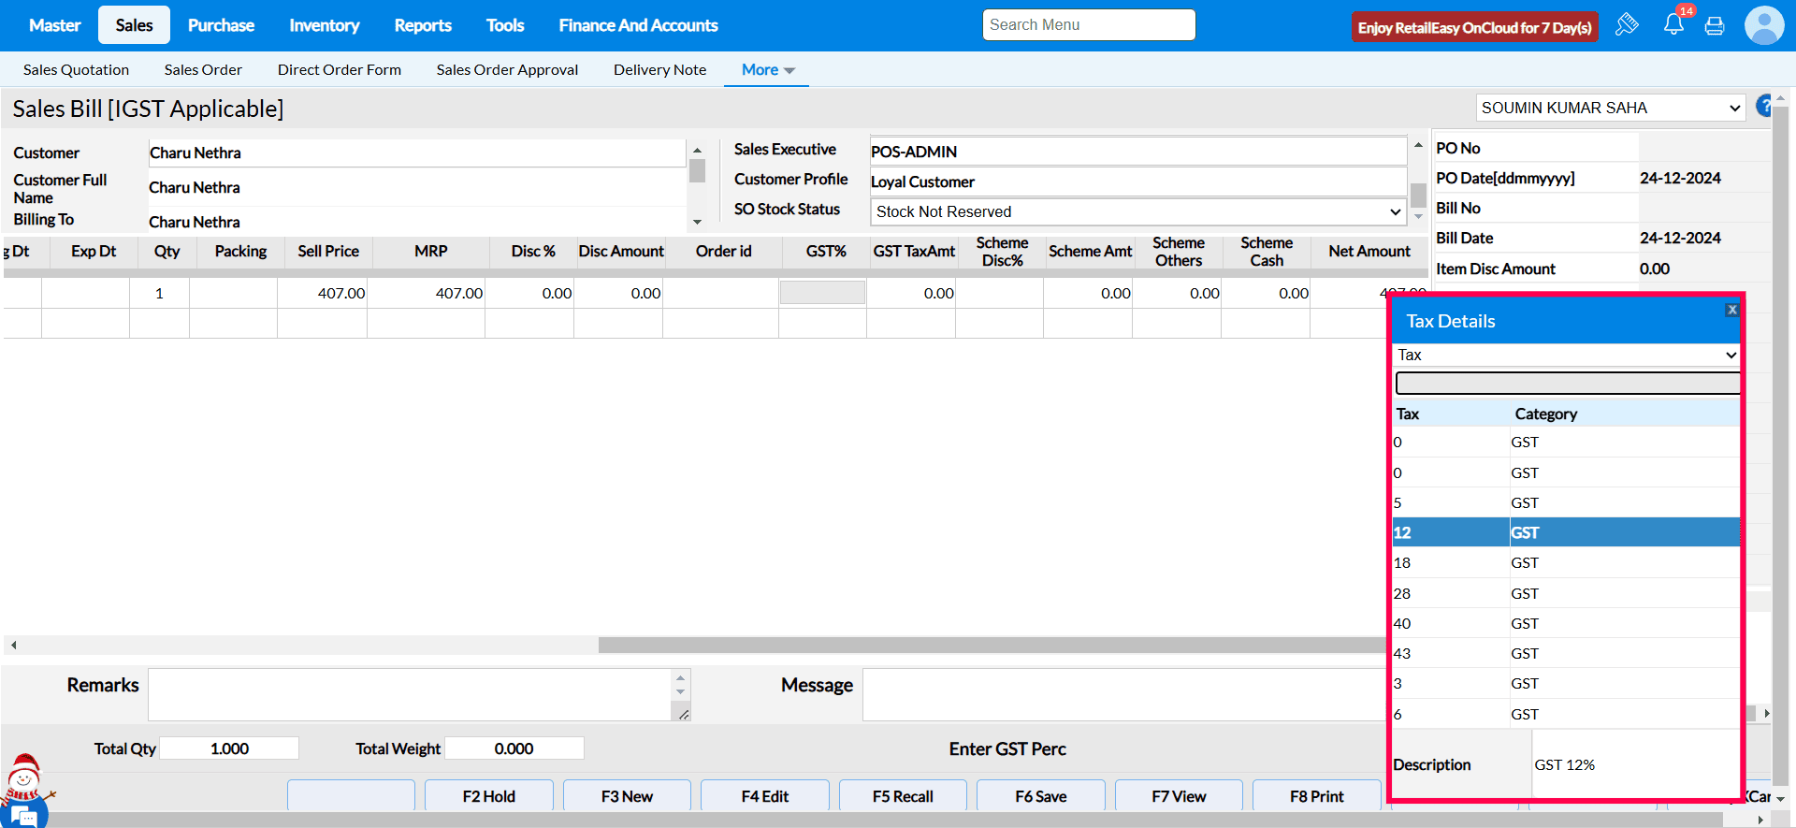Open the Inventory menu
This screenshot has height=828, width=1796.
pyautogui.click(x=324, y=25)
